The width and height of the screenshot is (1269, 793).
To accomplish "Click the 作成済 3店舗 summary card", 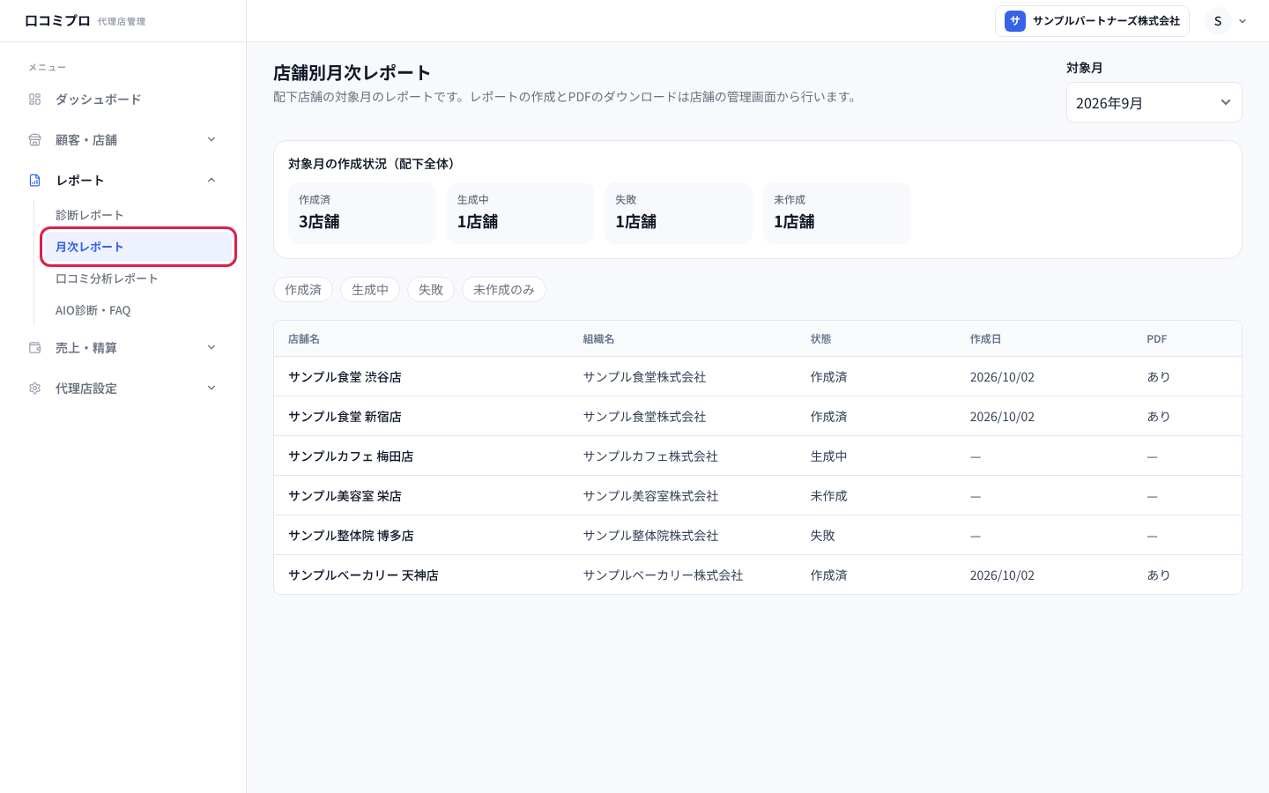I will click(362, 213).
